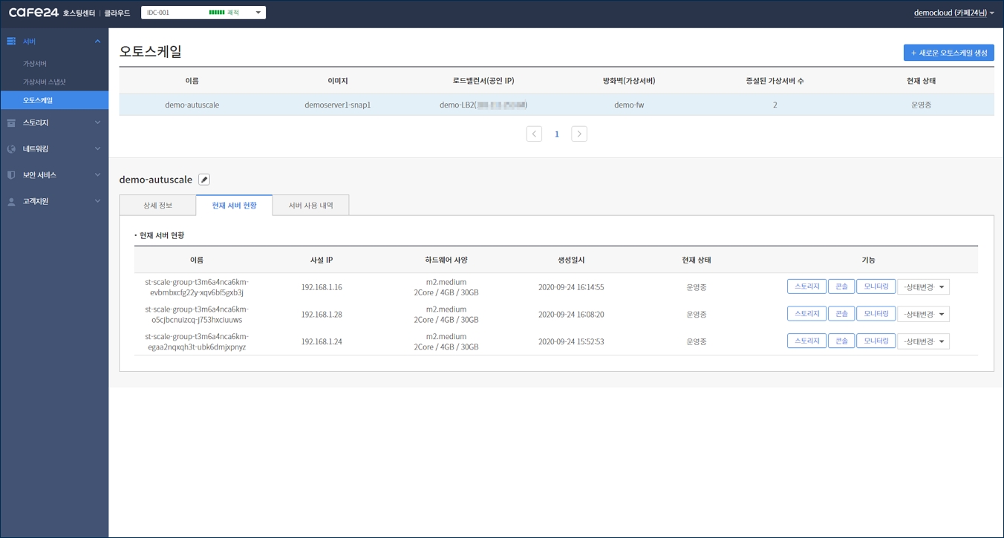Screen dimensions: 1004x538
Task: Select 가상서버 스냅샷 in sidebar
Action: 45,82
